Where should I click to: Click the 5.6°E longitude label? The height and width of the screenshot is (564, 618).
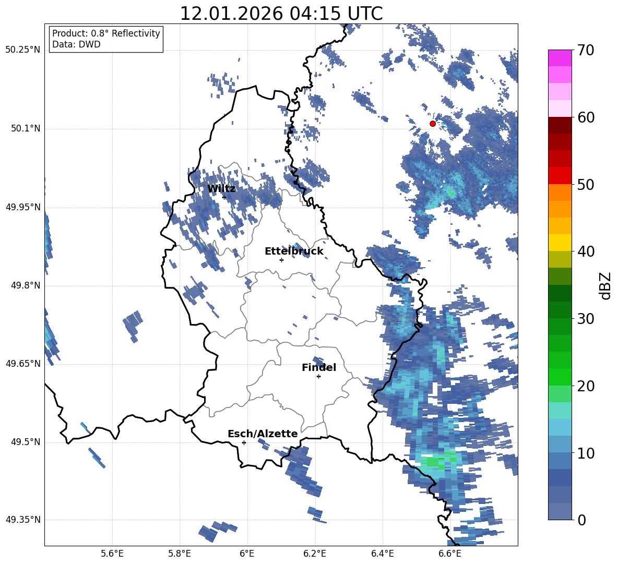pos(112,554)
